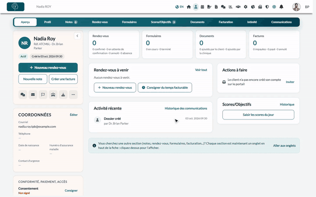
Task: Open the shield icon in top navigation
Action: click(267, 7)
